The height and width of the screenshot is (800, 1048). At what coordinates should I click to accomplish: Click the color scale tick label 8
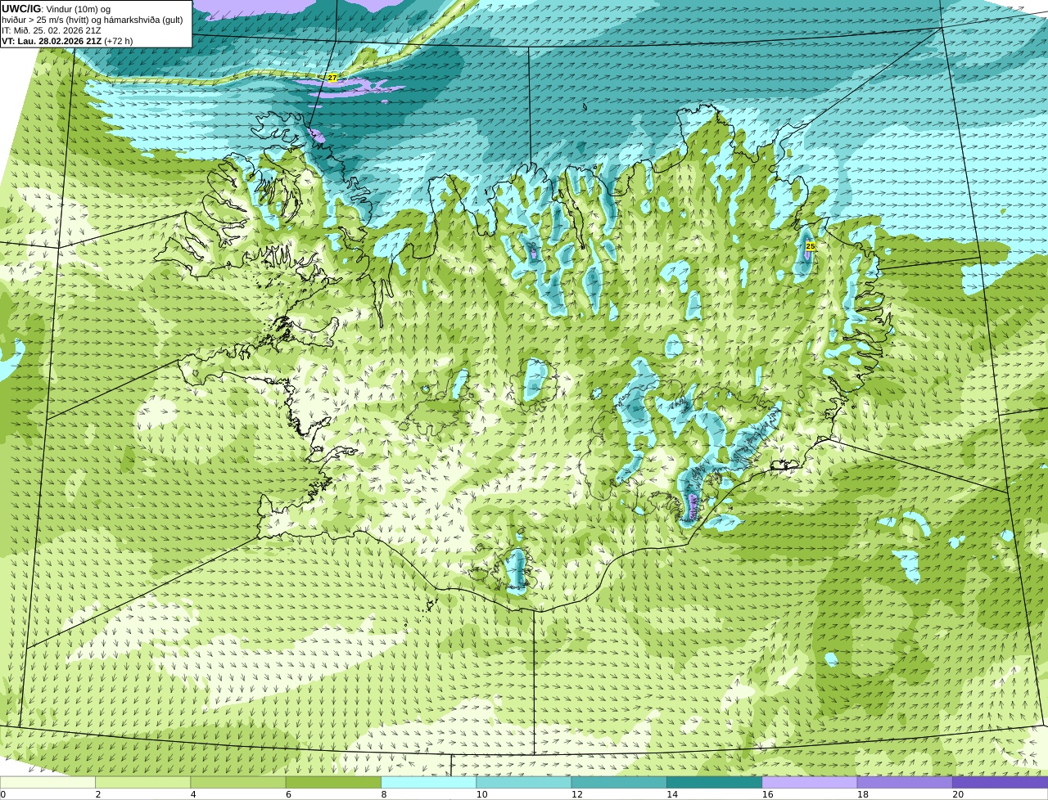point(384,794)
